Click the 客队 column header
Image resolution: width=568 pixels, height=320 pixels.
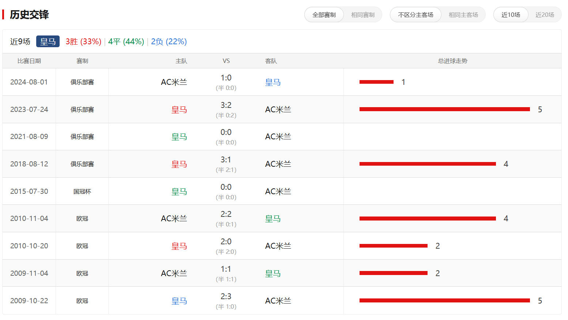click(271, 61)
